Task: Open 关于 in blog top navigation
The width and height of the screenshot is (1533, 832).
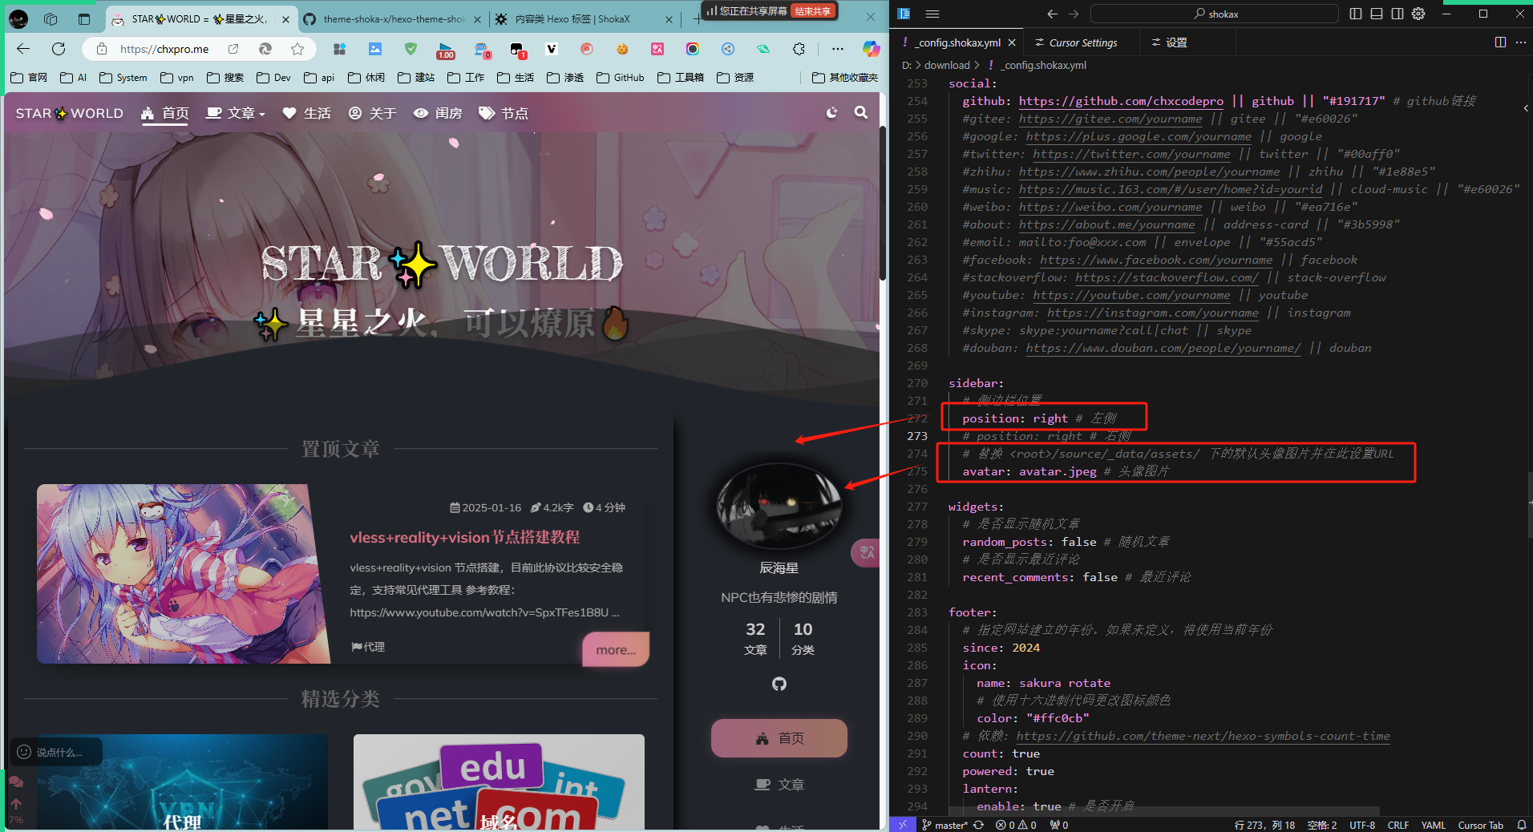Action: [x=373, y=114]
